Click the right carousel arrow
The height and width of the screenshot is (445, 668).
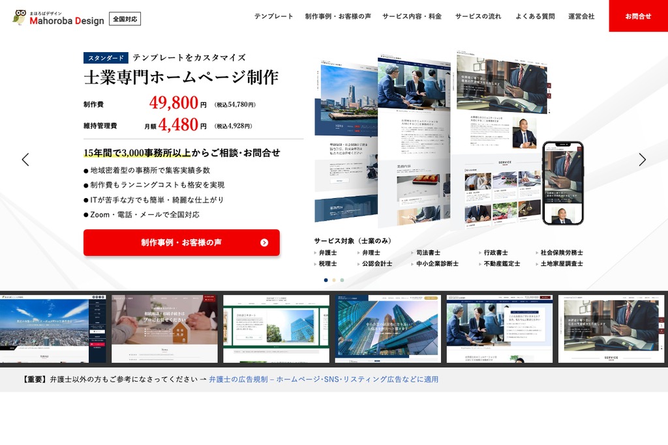[x=643, y=159]
